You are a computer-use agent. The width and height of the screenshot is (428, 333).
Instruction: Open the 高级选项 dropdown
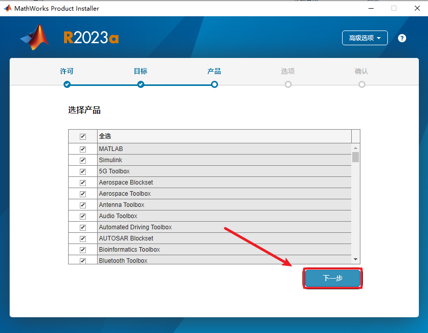click(364, 38)
